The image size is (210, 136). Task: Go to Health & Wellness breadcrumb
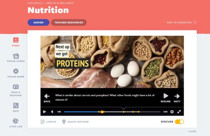[60, 3]
